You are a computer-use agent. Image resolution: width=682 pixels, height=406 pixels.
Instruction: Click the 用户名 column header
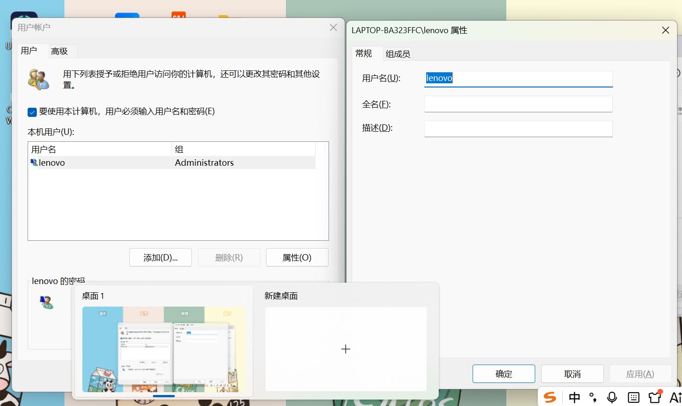click(x=100, y=149)
